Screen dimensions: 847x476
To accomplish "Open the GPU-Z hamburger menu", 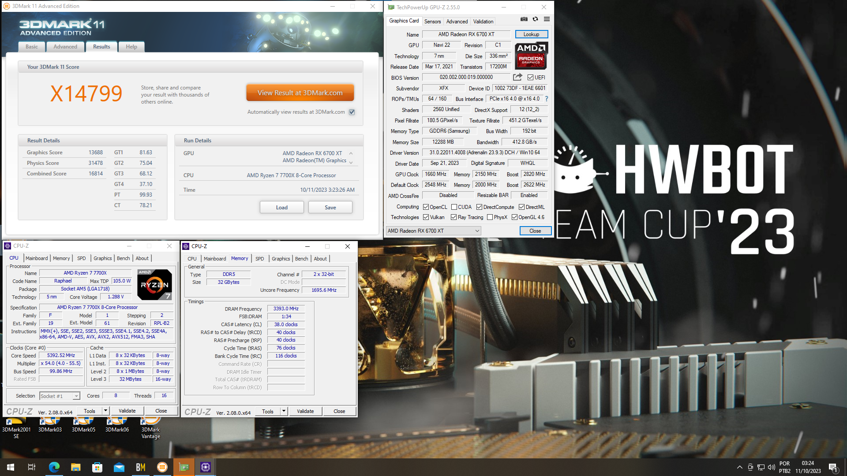I will [x=547, y=19].
